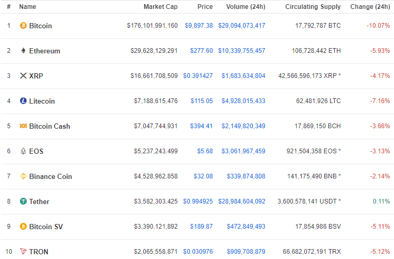This screenshot has width=394, height=259.
Task: Select Ethereum supply 106,728,442 ETH
Action: [x=316, y=51]
